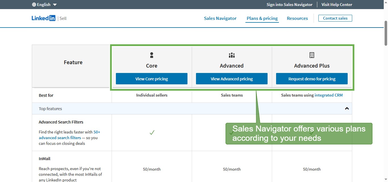Click the building icon above Advanced Plus
The width and height of the screenshot is (388, 182).
pyautogui.click(x=312, y=55)
